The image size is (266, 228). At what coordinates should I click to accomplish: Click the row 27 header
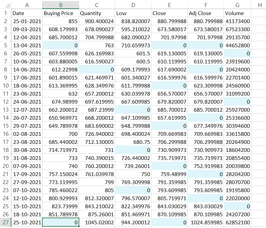[5, 222]
